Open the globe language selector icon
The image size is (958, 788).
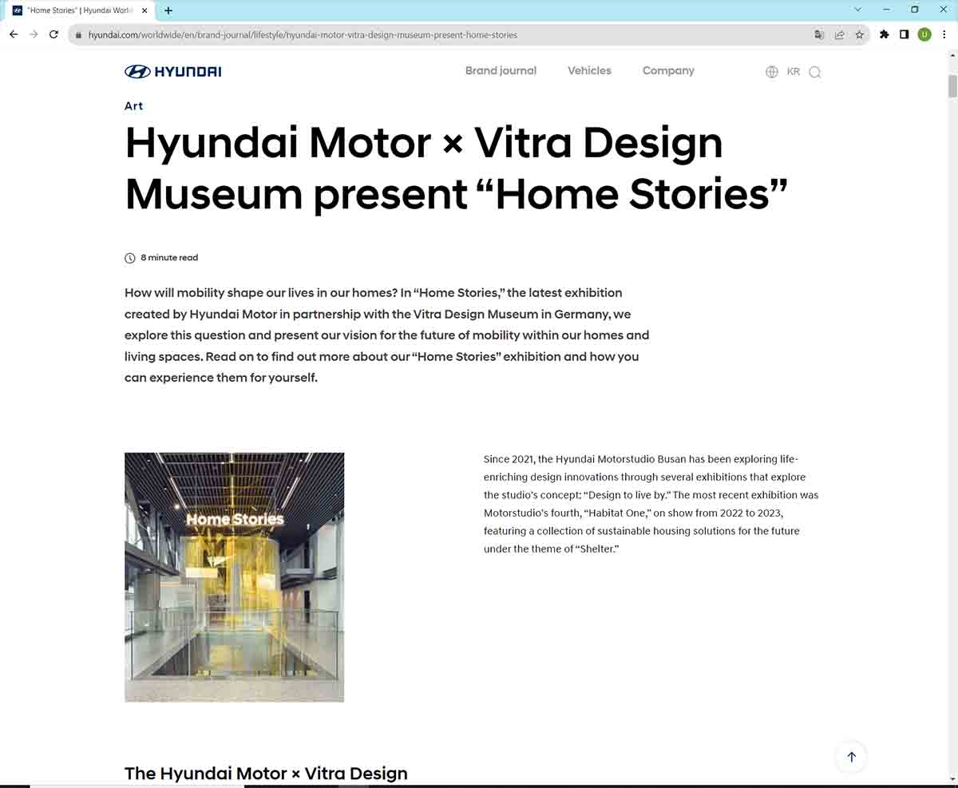click(771, 72)
